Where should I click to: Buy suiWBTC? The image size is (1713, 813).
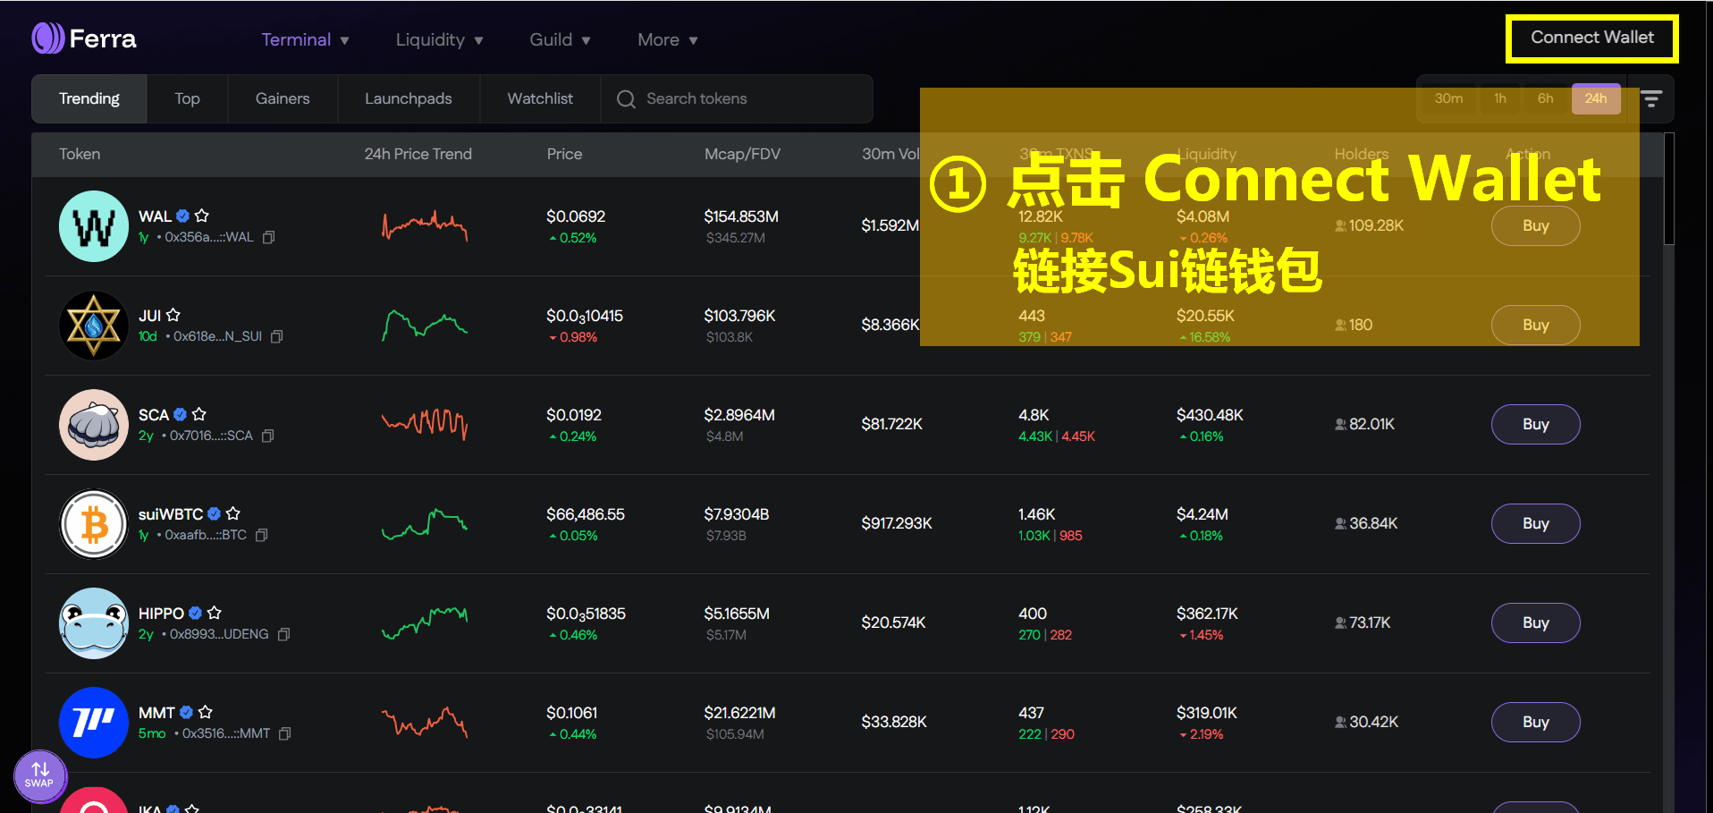click(x=1536, y=523)
